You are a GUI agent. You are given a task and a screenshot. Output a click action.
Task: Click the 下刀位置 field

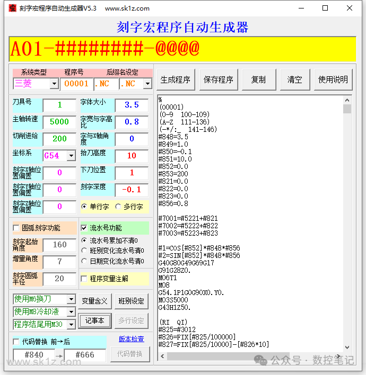(x=132, y=173)
